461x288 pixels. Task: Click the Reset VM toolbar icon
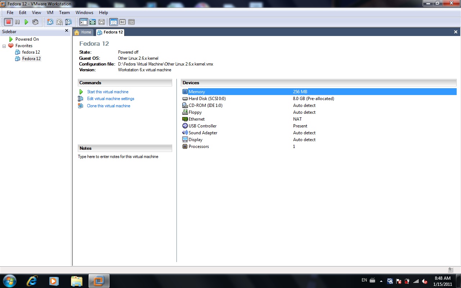[x=35, y=22]
